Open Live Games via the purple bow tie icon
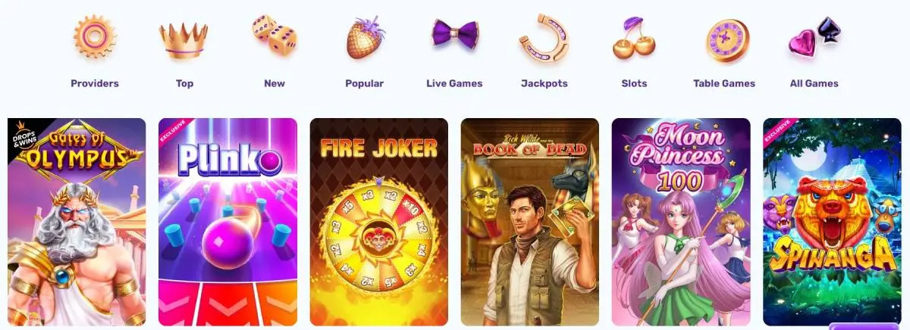Viewport: 910px width, 330px height. click(455, 35)
